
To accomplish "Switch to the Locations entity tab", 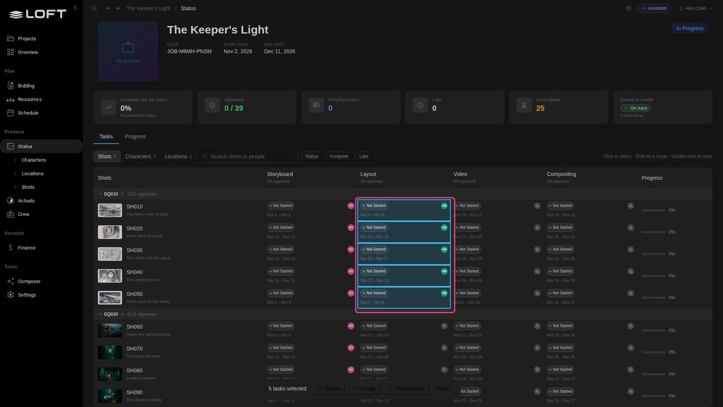I will tap(178, 157).
